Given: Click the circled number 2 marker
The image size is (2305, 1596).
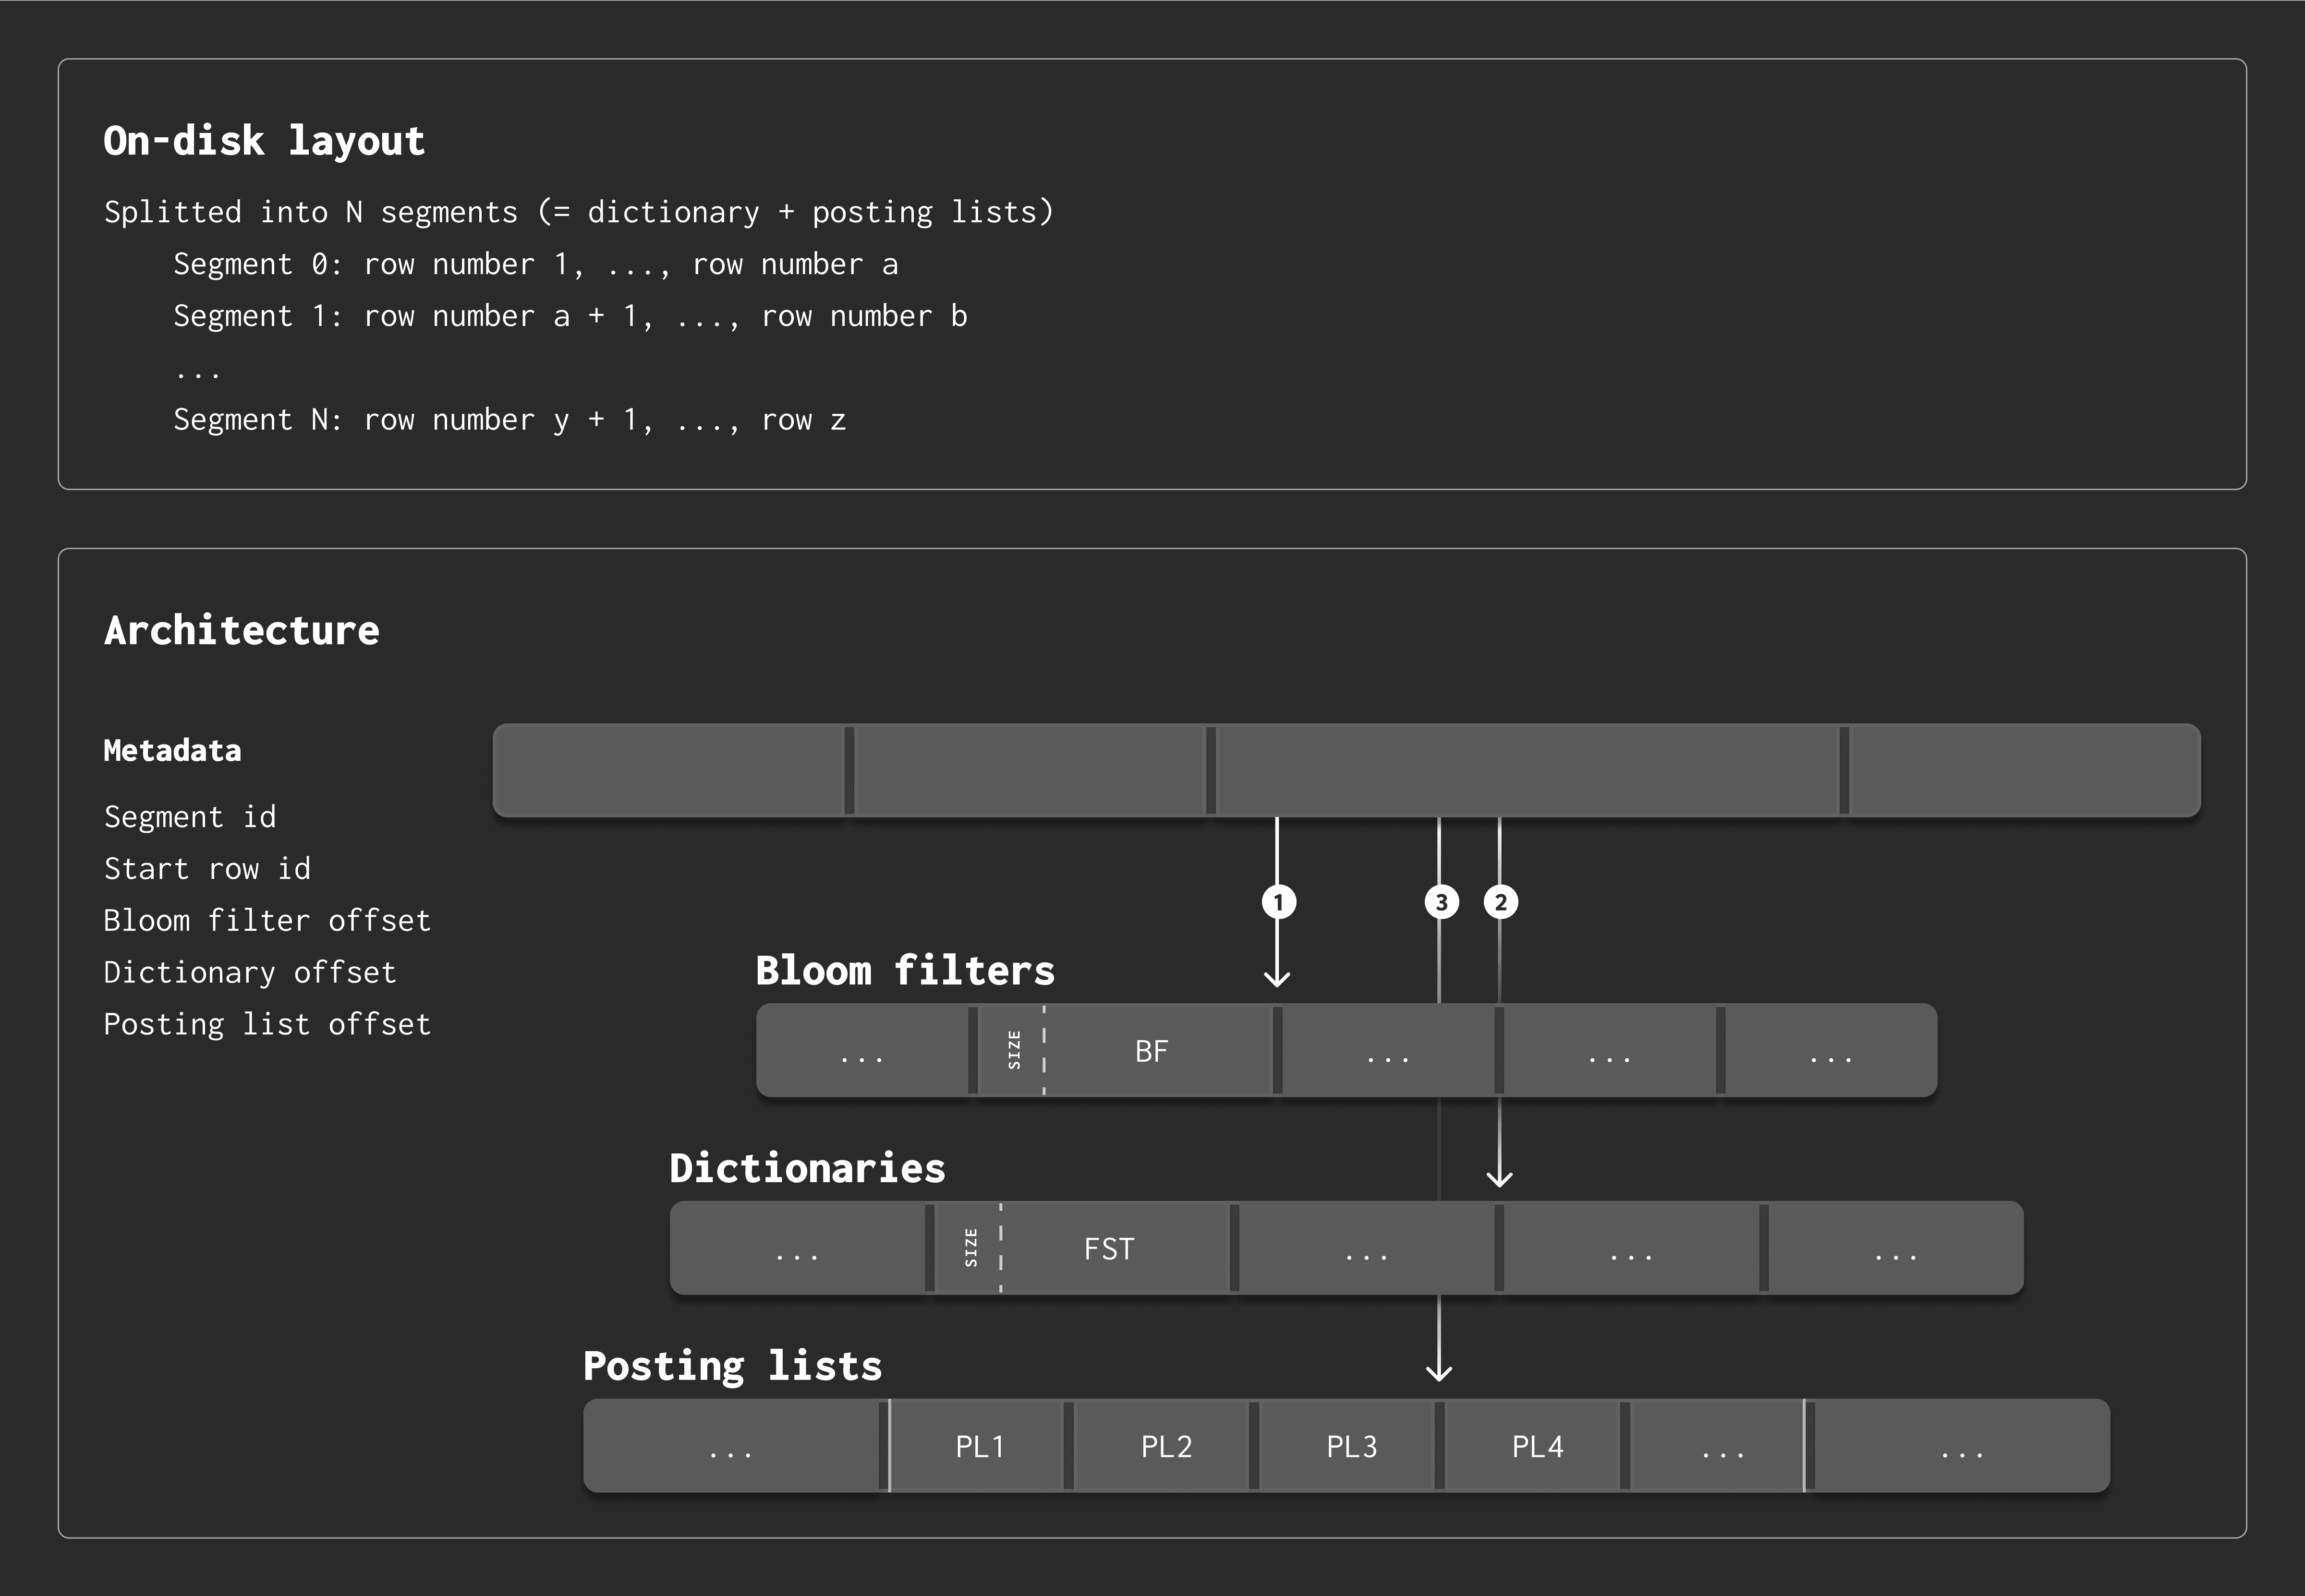Looking at the screenshot, I should tap(1500, 902).
